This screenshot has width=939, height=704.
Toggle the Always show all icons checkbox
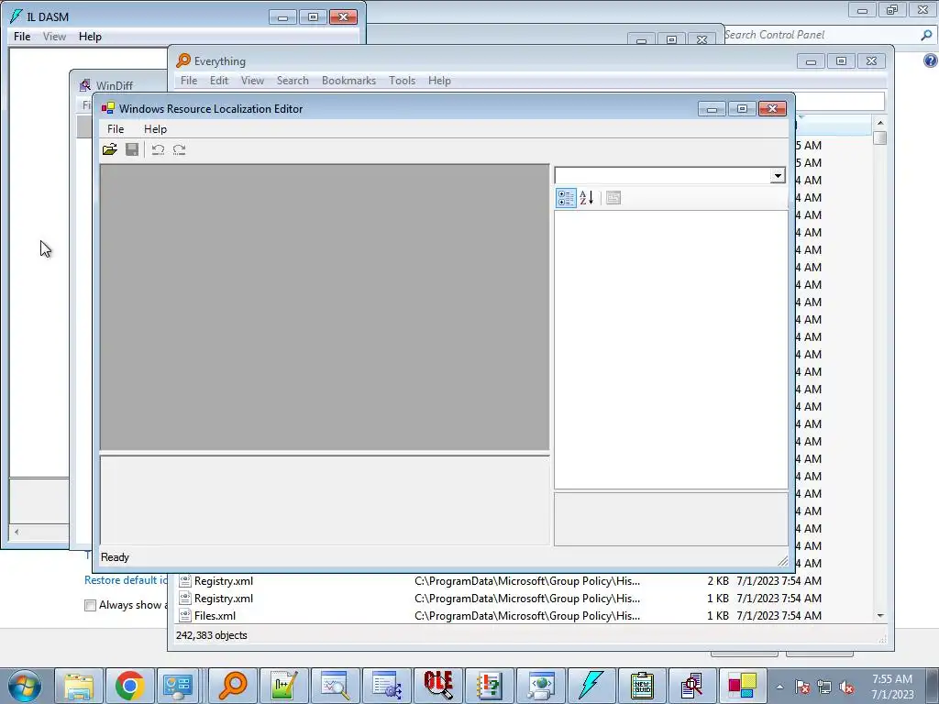pyautogui.click(x=91, y=605)
